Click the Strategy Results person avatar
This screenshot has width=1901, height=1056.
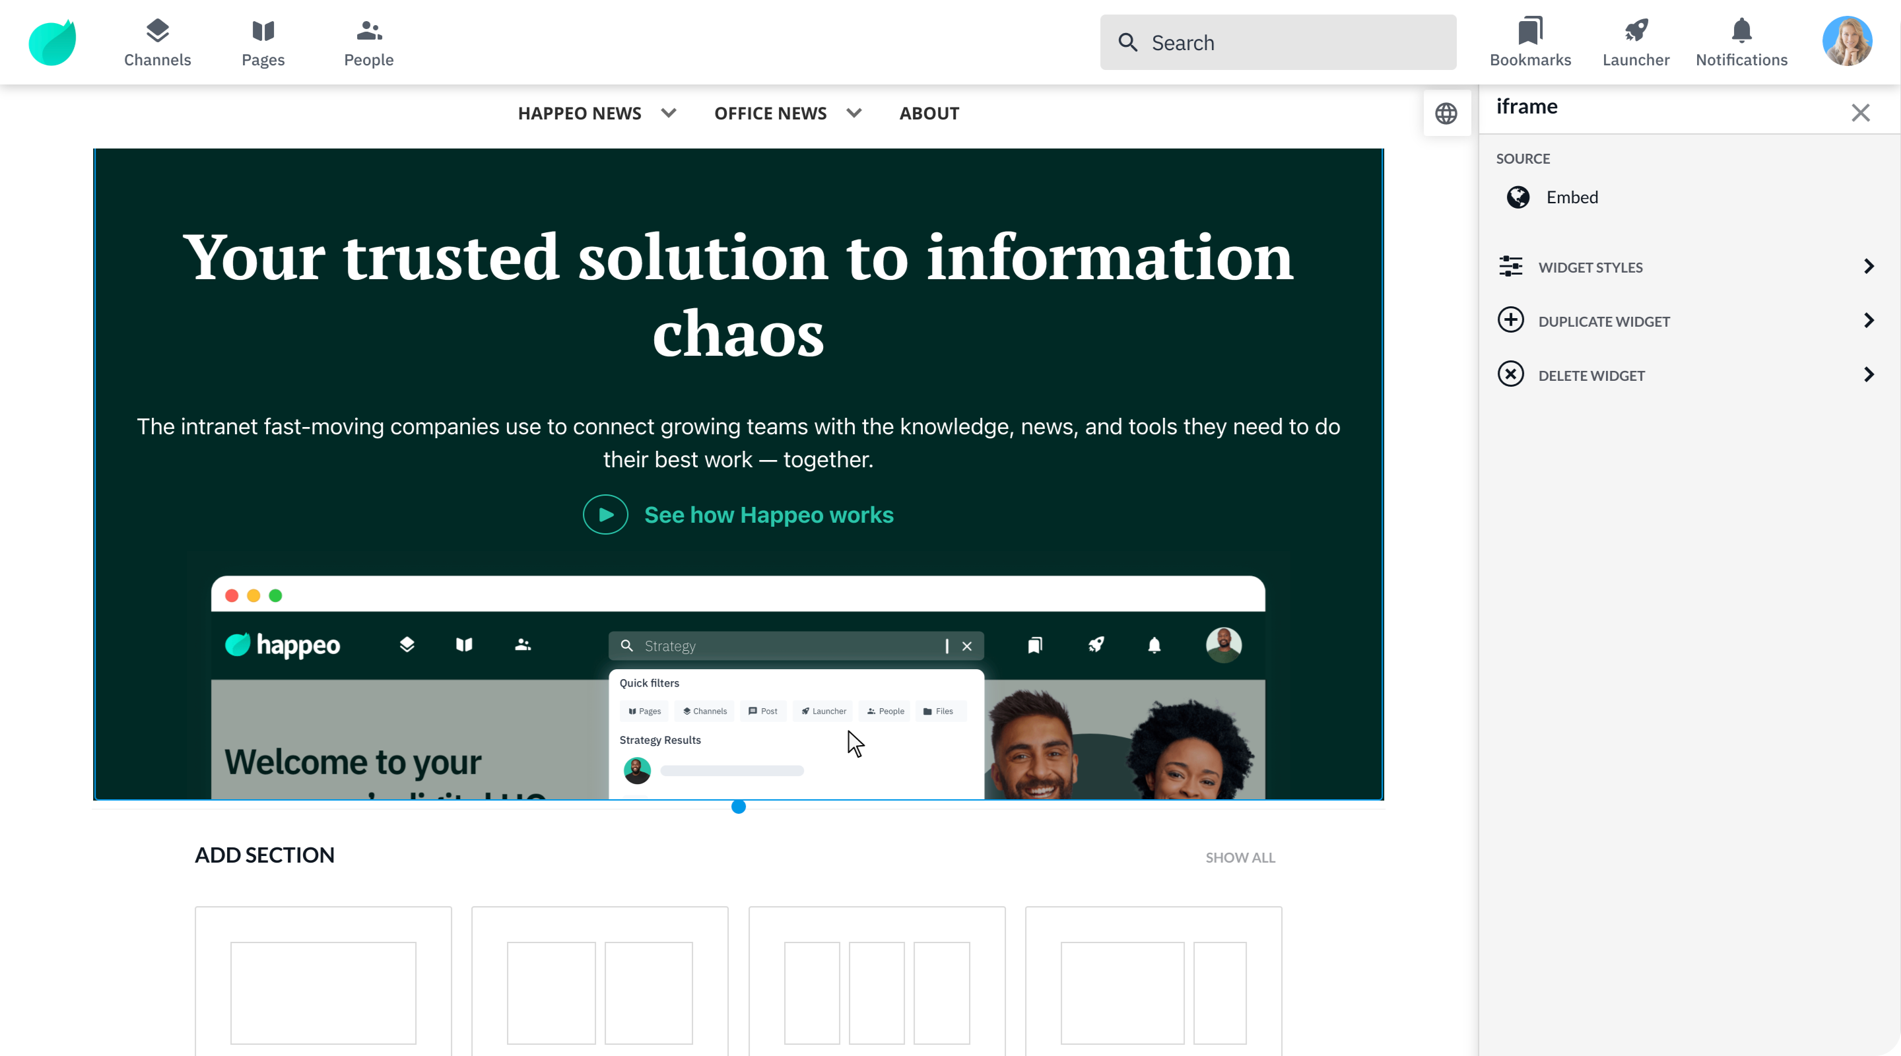pos(637,770)
